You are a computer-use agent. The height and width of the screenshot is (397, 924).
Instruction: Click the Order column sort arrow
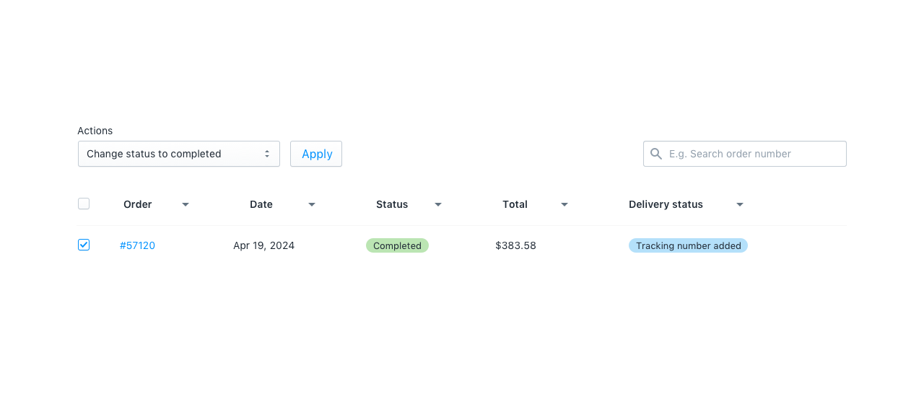click(186, 205)
